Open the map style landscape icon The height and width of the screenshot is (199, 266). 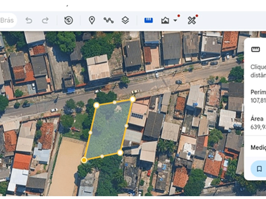tap(165, 20)
